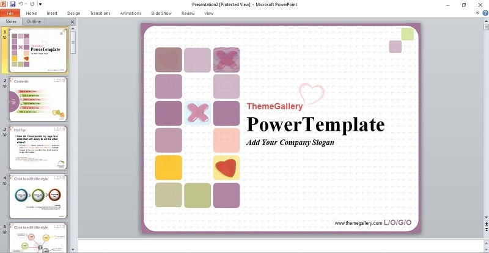Select the Contents slide 2 thumbnail

(x=38, y=99)
